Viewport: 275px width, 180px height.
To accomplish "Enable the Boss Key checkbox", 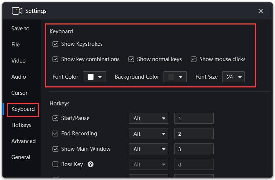I will [x=55, y=164].
